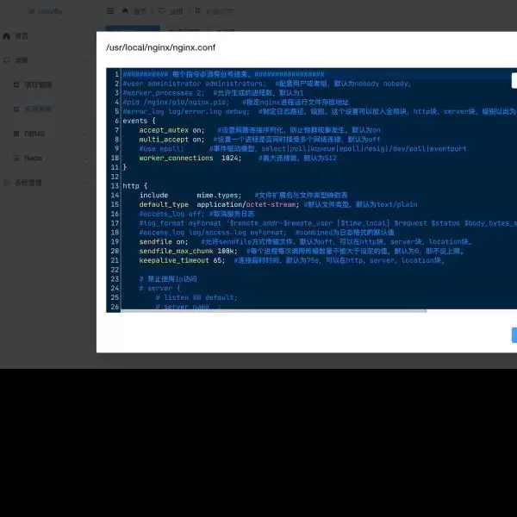The width and height of the screenshot is (517, 517).
Task: Expand the last sidebar group chevron
Action: [x=85, y=183]
